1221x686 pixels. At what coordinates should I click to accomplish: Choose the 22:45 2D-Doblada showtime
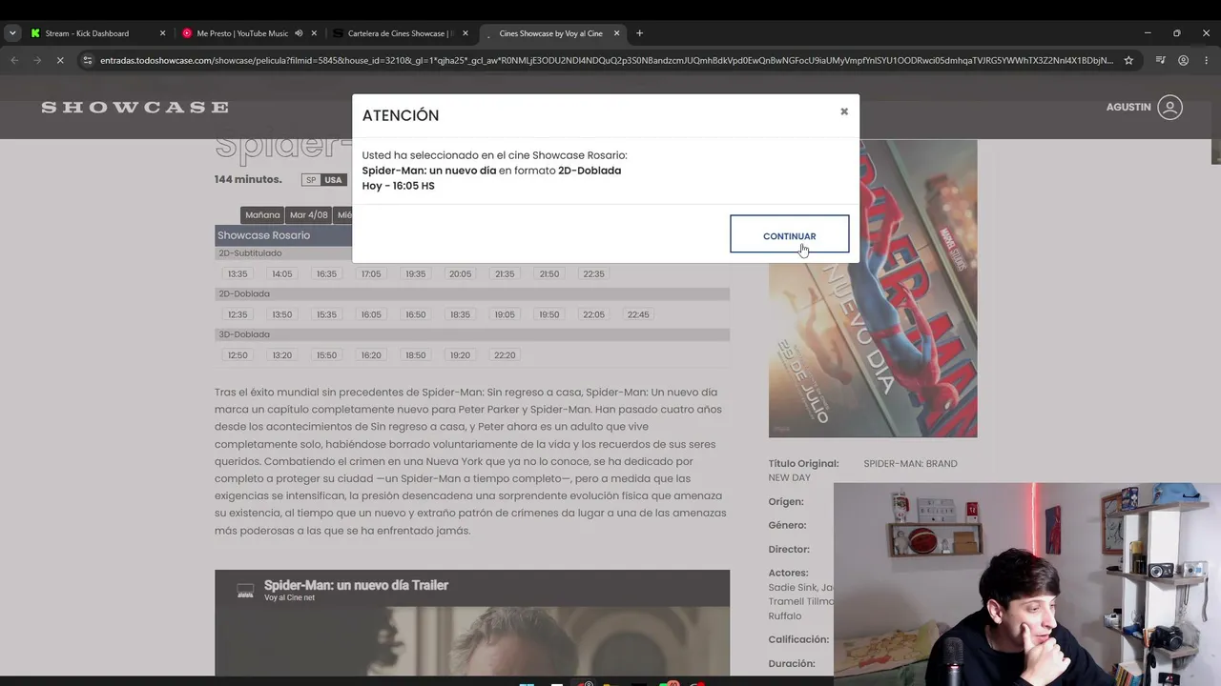point(638,314)
